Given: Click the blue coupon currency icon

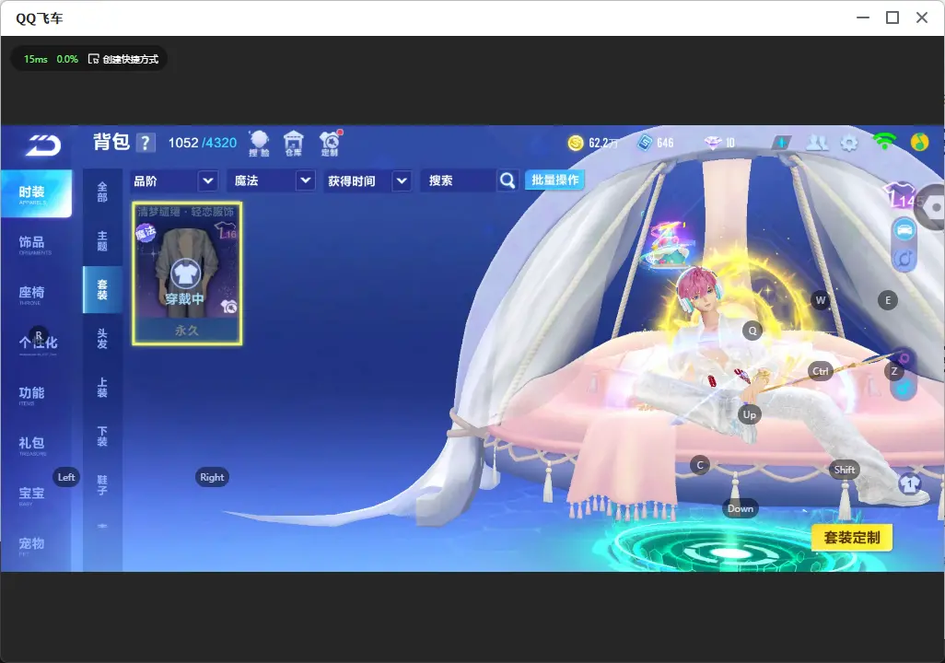Looking at the screenshot, I should (x=645, y=143).
